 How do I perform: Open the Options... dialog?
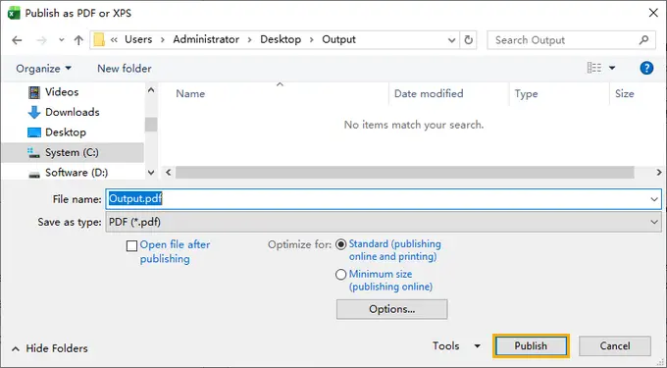[x=391, y=309]
